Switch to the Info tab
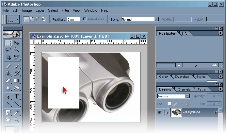The image size is (226, 134). click(185, 34)
